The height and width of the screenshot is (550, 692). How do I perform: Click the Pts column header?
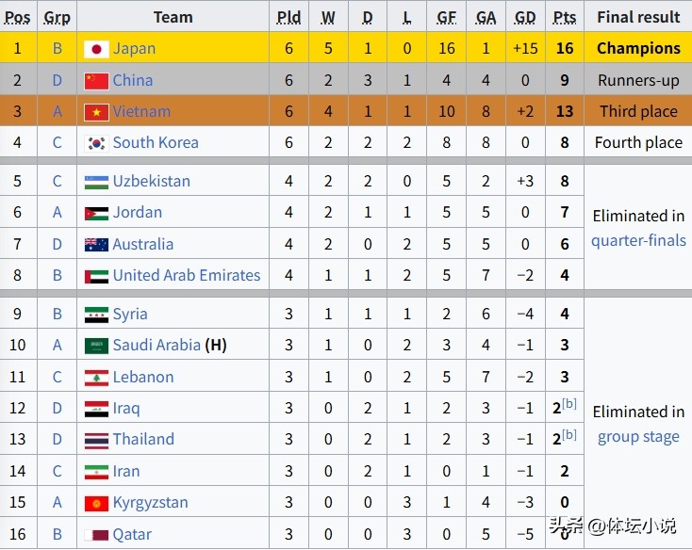(565, 17)
